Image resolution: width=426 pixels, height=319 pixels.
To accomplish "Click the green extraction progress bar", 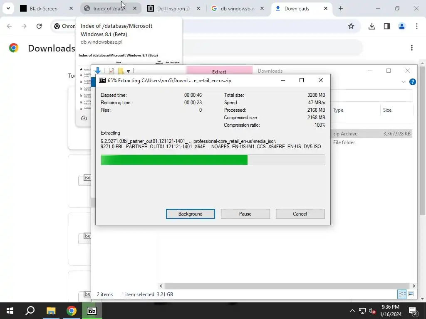I will (213, 160).
